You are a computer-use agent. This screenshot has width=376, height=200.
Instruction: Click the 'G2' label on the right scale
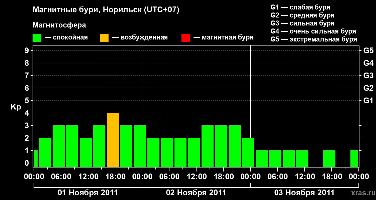point(368,88)
